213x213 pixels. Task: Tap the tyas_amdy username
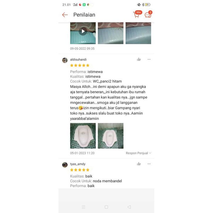(78, 164)
